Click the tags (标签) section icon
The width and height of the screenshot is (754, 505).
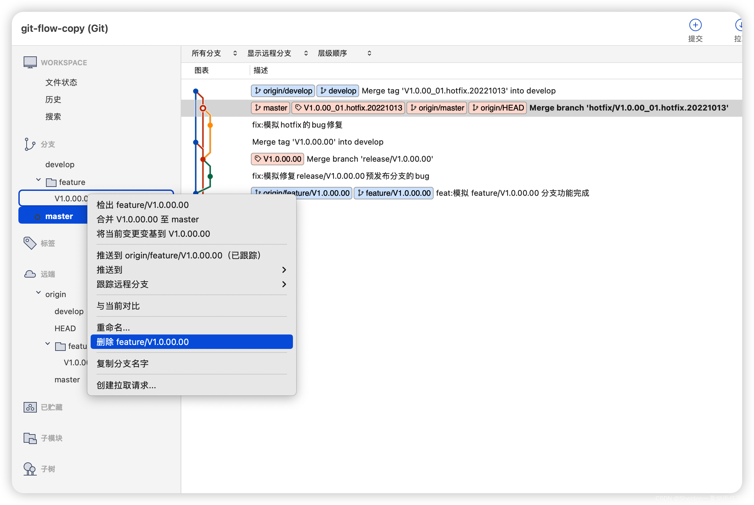(x=30, y=243)
